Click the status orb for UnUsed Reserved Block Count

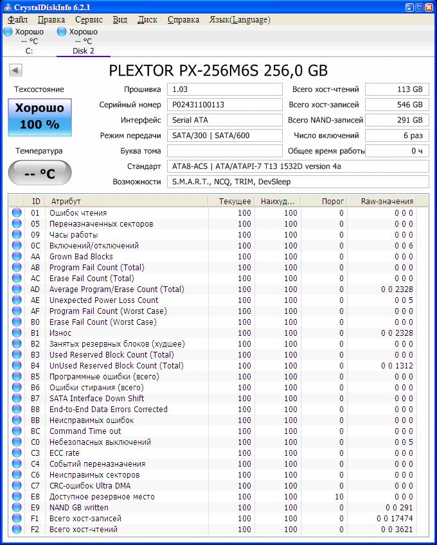pyautogui.click(x=17, y=365)
